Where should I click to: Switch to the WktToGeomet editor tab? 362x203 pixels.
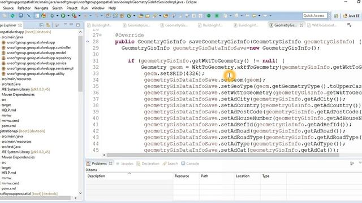coord(322,25)
